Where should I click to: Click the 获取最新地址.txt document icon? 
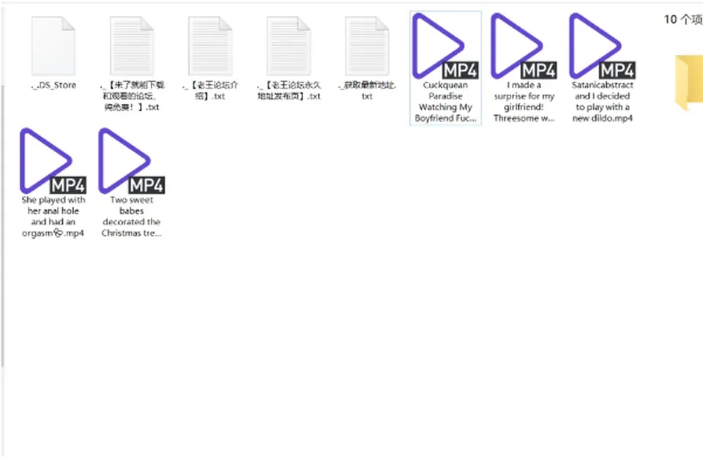367,45
